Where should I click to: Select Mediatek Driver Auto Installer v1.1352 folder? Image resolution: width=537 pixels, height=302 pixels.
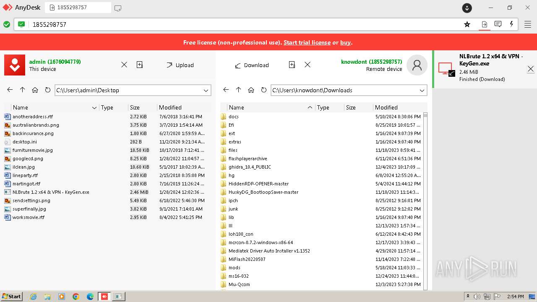click(321, 251)
